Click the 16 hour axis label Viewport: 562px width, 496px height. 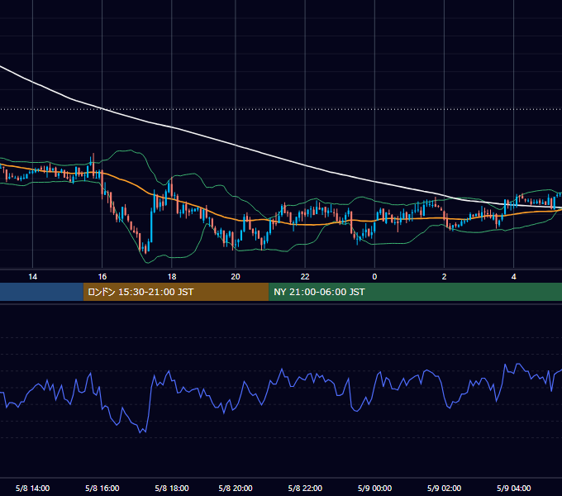[x=102, y=277]
